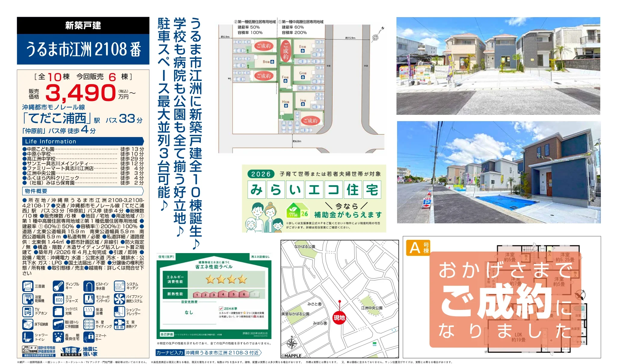Click the Life Information section header

coord(83,141)
